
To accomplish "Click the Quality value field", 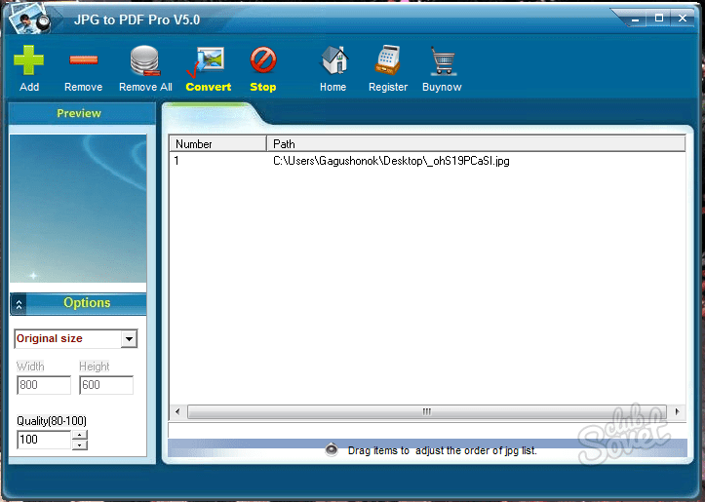I will 44,440.
